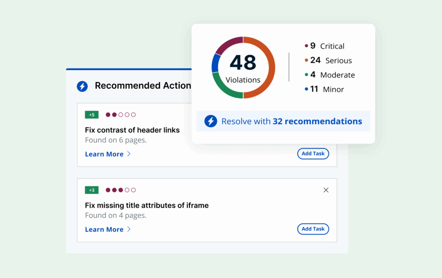Click the +3 green score badge
The image size is (442, 278).
[92, 190]
